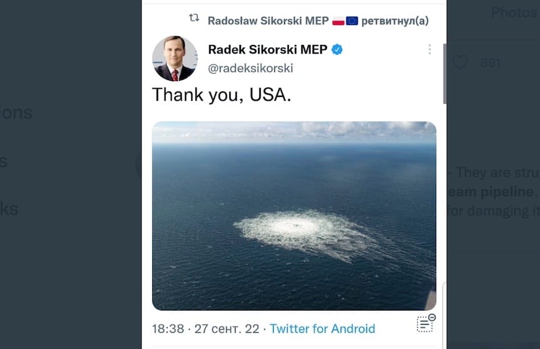Click the Poland flag emoji
The image size is (540, 349).
pyautogui.click(x=338, y=21)
